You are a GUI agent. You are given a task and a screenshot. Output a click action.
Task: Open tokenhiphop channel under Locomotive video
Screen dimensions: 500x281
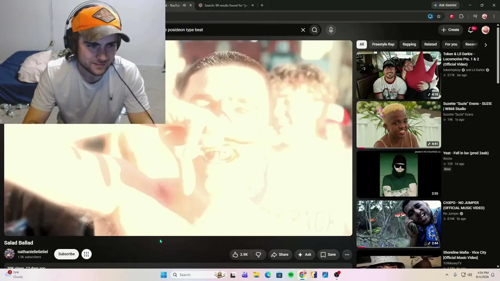pos(452,70)
